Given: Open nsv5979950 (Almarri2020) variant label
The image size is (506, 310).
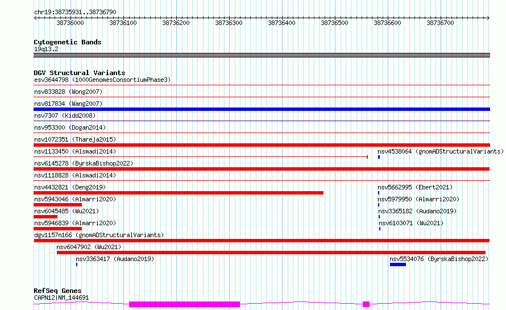Looking at the screenshot, I should (x=418, y=199).
